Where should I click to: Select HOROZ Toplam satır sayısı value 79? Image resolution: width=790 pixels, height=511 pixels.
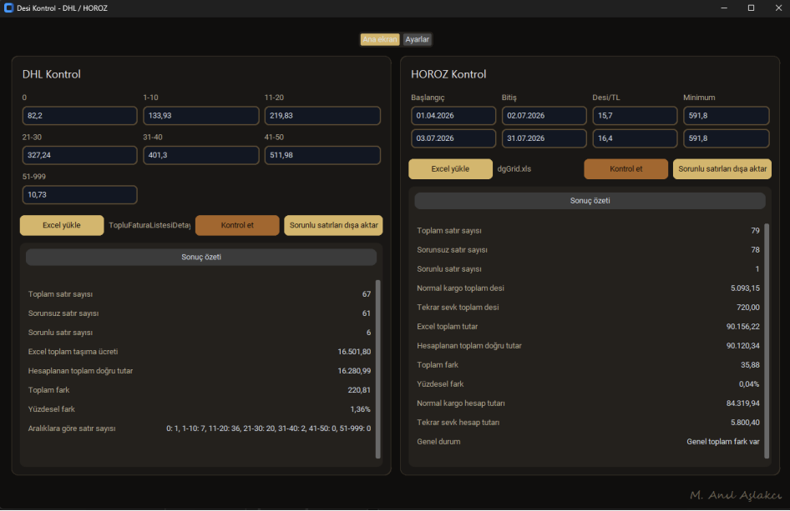click(755, 231)
